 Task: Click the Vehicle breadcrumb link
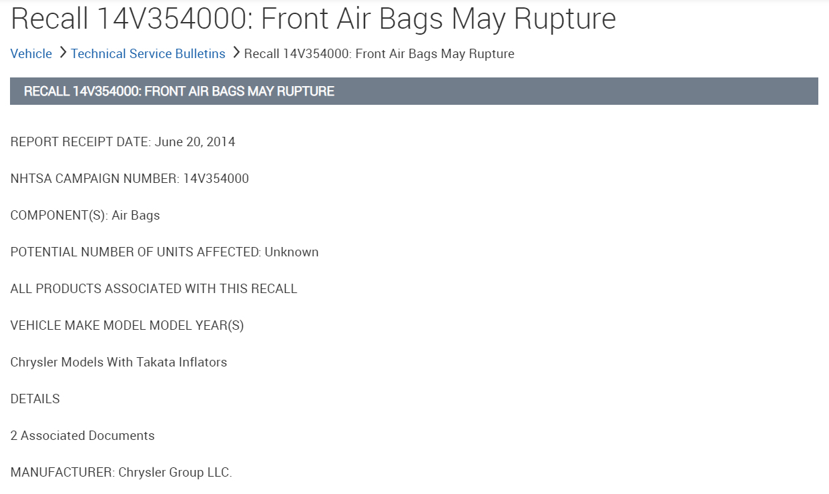tap(31, 54)
